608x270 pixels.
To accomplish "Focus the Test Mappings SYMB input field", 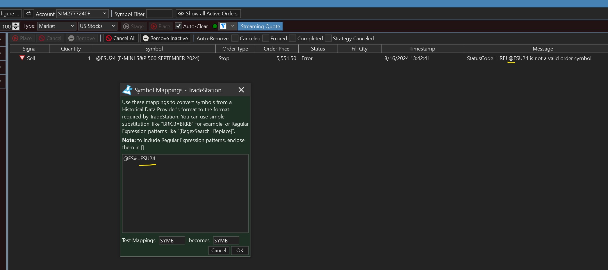I will 172,240.
